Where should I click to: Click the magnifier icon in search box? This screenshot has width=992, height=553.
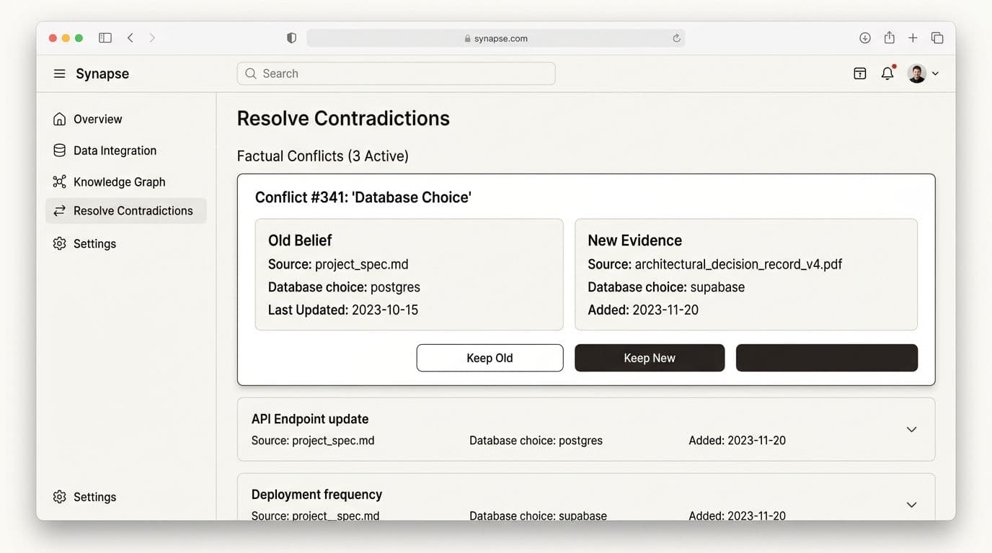251,73
